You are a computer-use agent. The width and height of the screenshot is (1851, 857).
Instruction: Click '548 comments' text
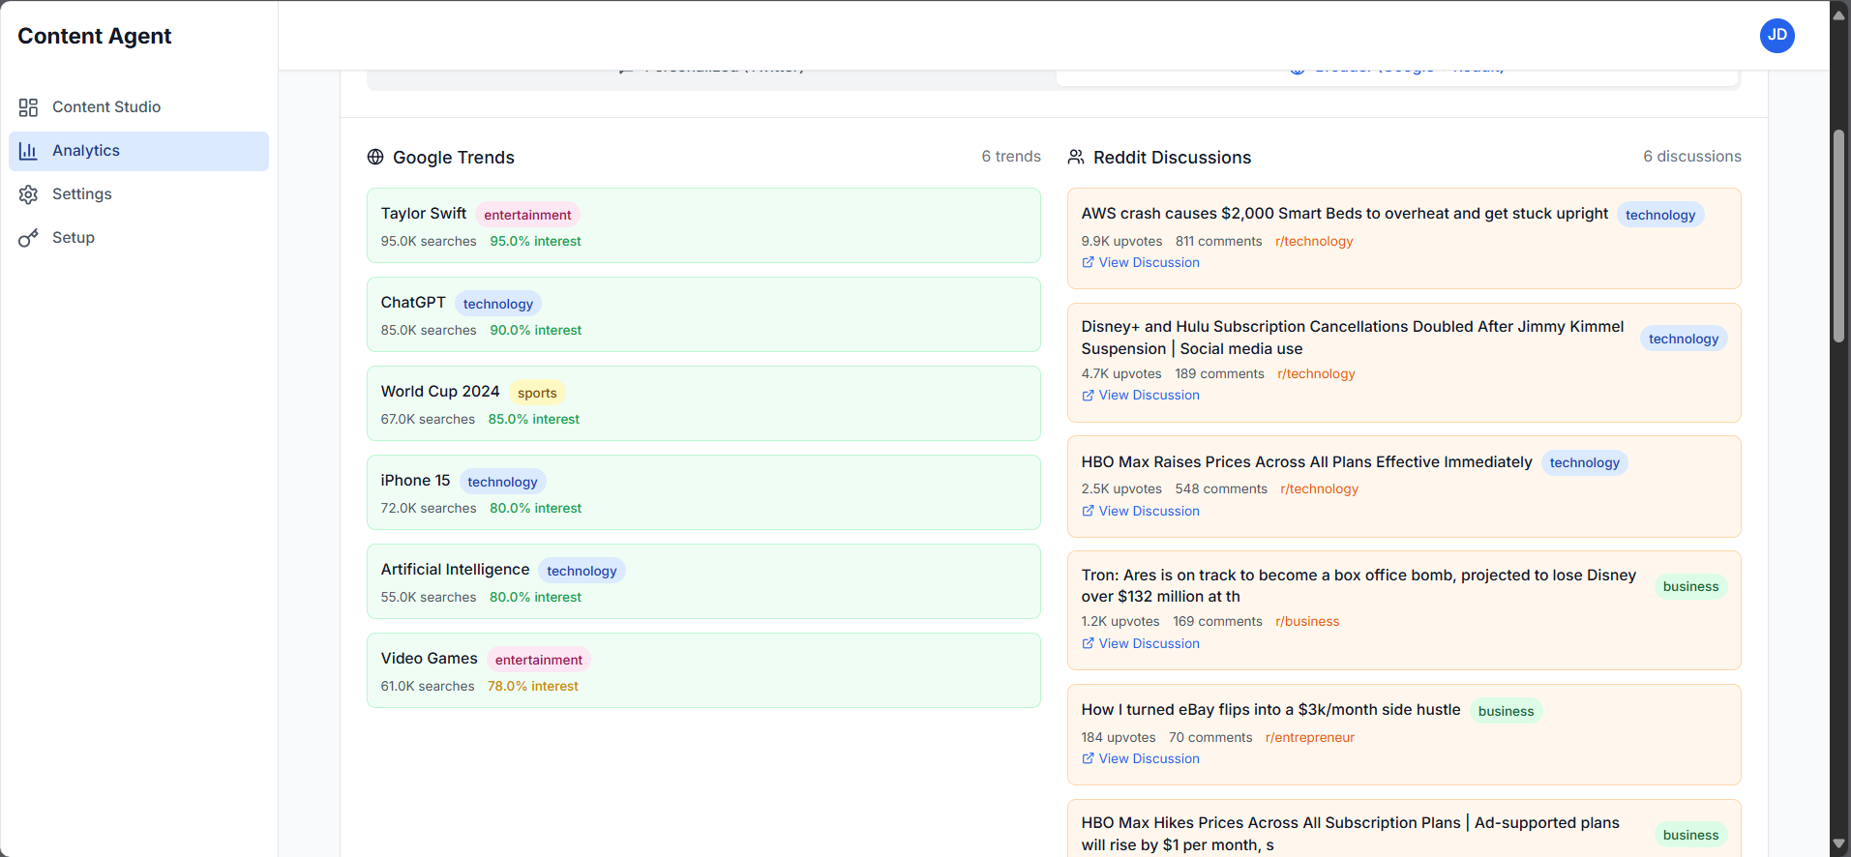point(1221,488)
